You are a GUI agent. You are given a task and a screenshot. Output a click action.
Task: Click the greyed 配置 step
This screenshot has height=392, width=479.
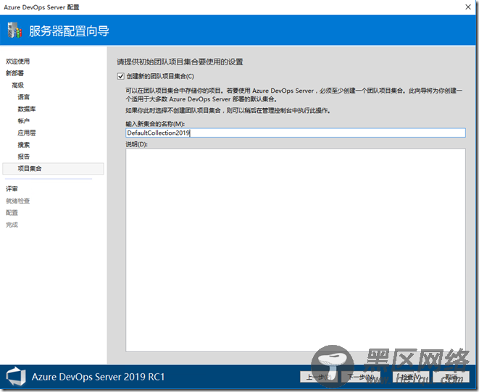[12, 213]
